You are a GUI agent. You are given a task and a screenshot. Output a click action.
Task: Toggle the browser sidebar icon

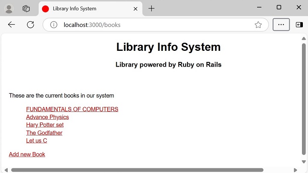[299, 24]
